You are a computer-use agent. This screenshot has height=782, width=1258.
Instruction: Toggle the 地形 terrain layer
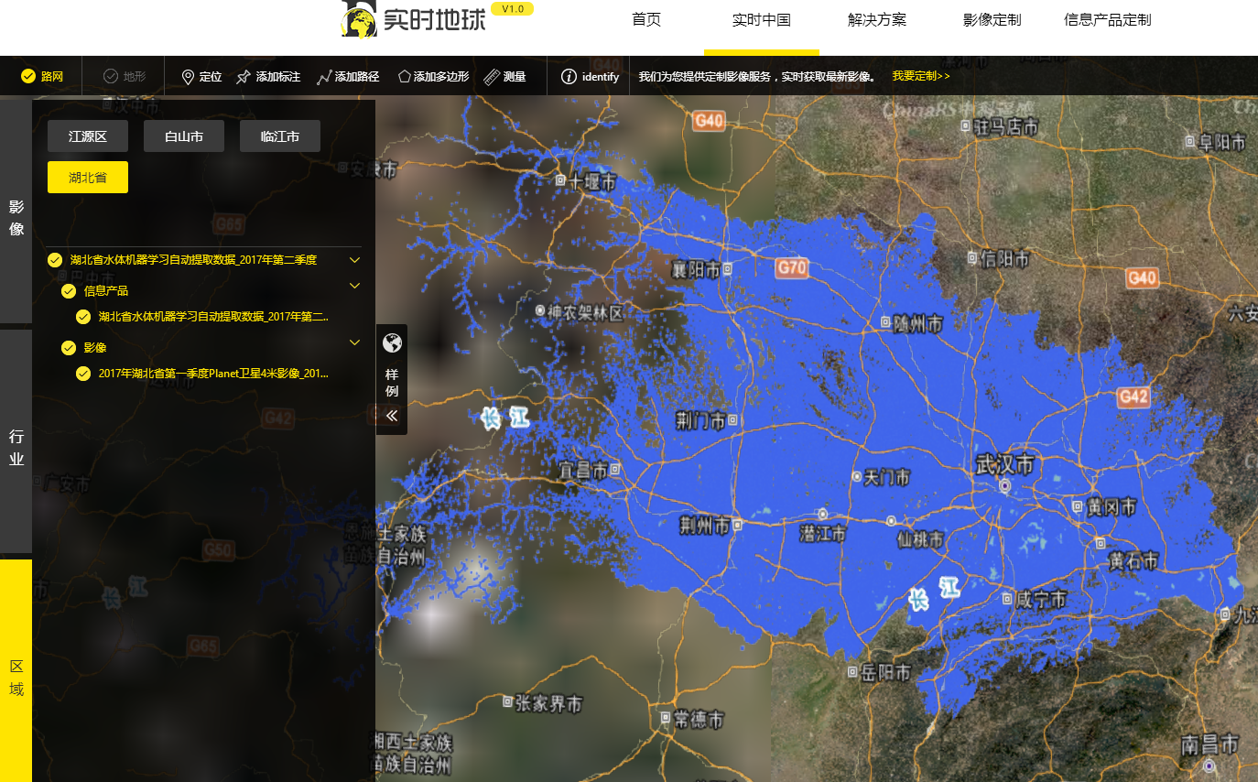pos(124,76)
